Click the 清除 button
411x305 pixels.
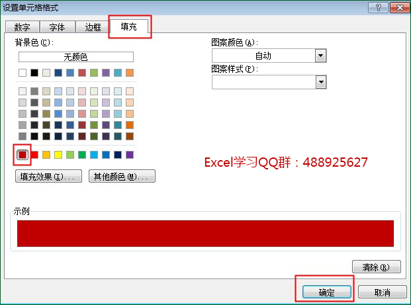[377, 267]
